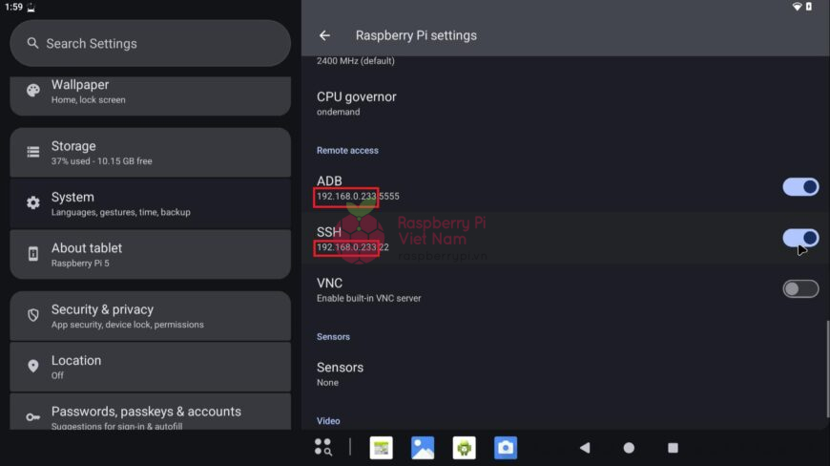The height and width of the screenshot is (466, 830).
Task: Disable the ADB remote access toggle
Action: (800, 187)
